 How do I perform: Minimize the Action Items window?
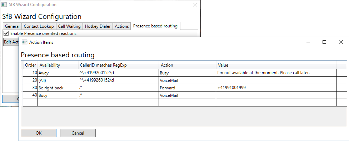308,42
